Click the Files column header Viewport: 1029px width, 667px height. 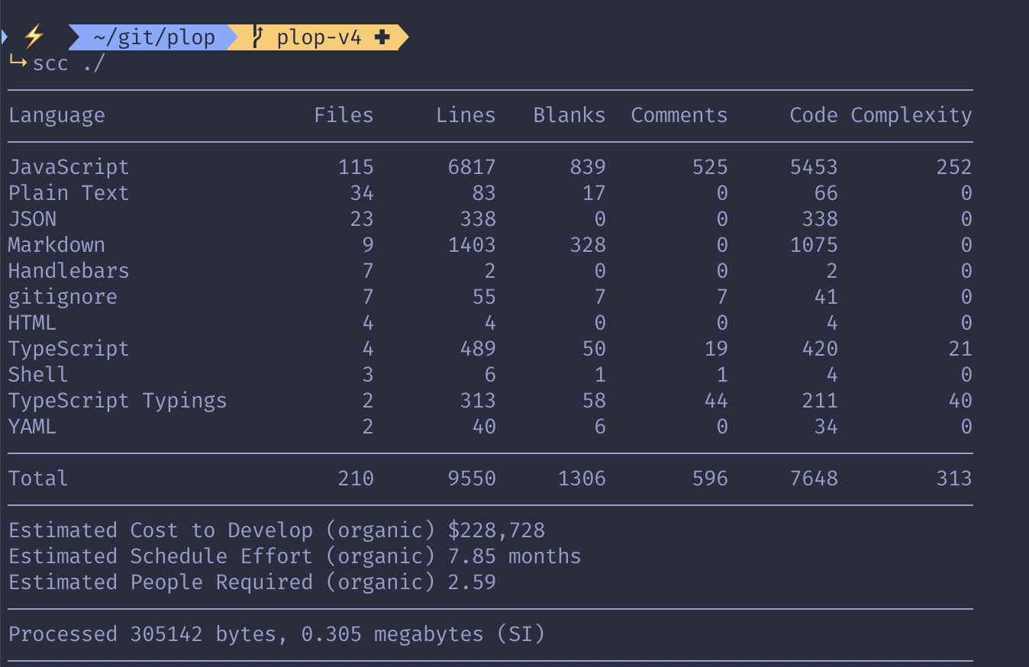[344, 114]
